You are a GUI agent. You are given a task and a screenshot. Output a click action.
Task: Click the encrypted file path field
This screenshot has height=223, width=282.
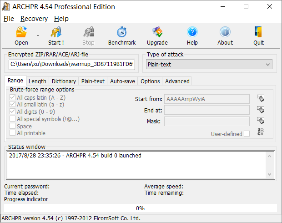click(x=71, y=65)
